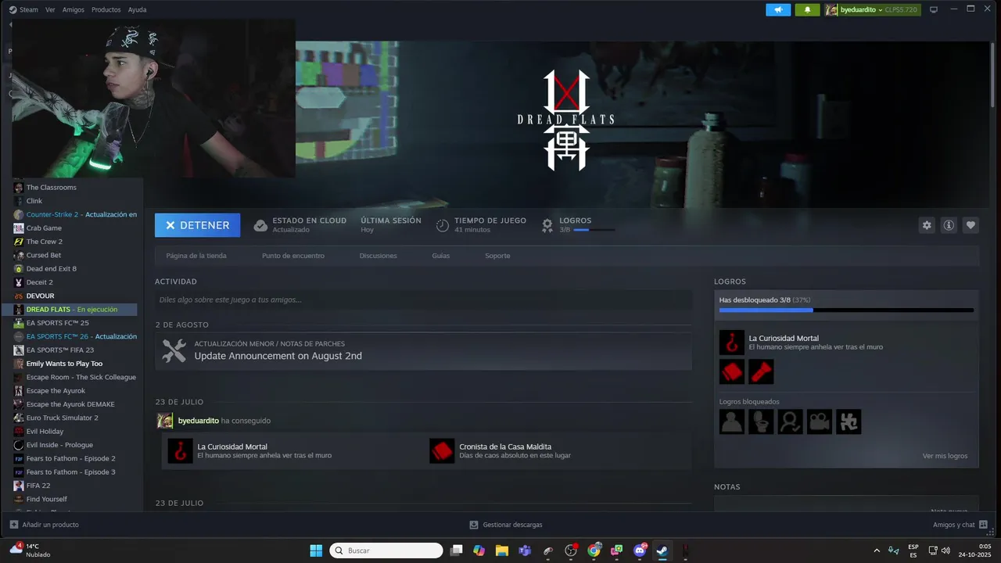Go to Página de la tienda tab
Screen dimensions: 1001x563
click(196, 256)
